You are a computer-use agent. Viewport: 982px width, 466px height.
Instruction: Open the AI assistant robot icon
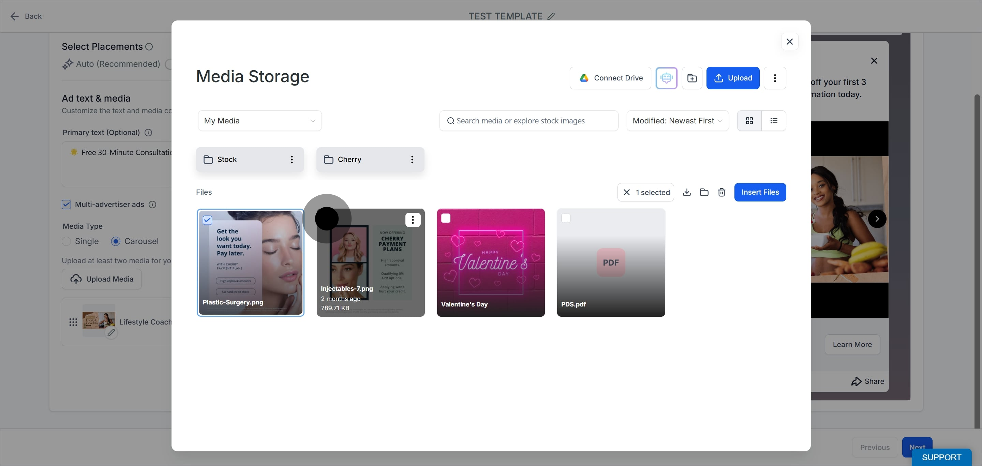(x=666, y=78)
